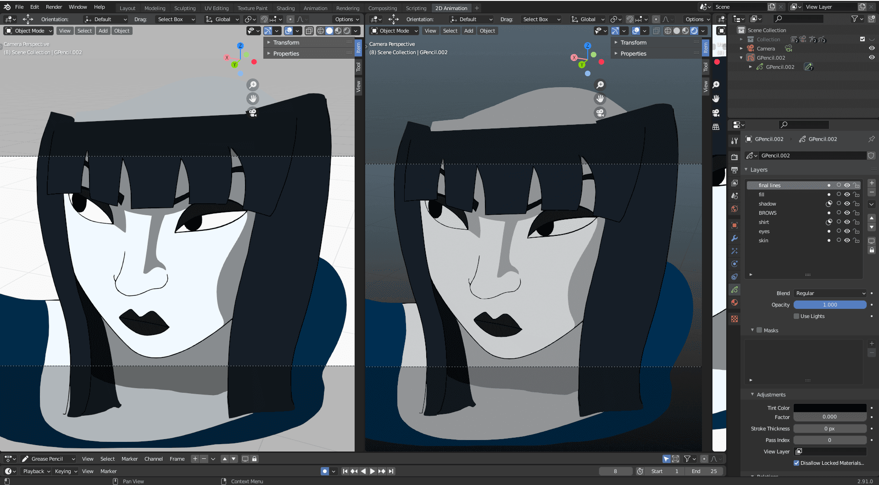
Task: Hide the skin layer via eye icon
Action: point(847,240)
